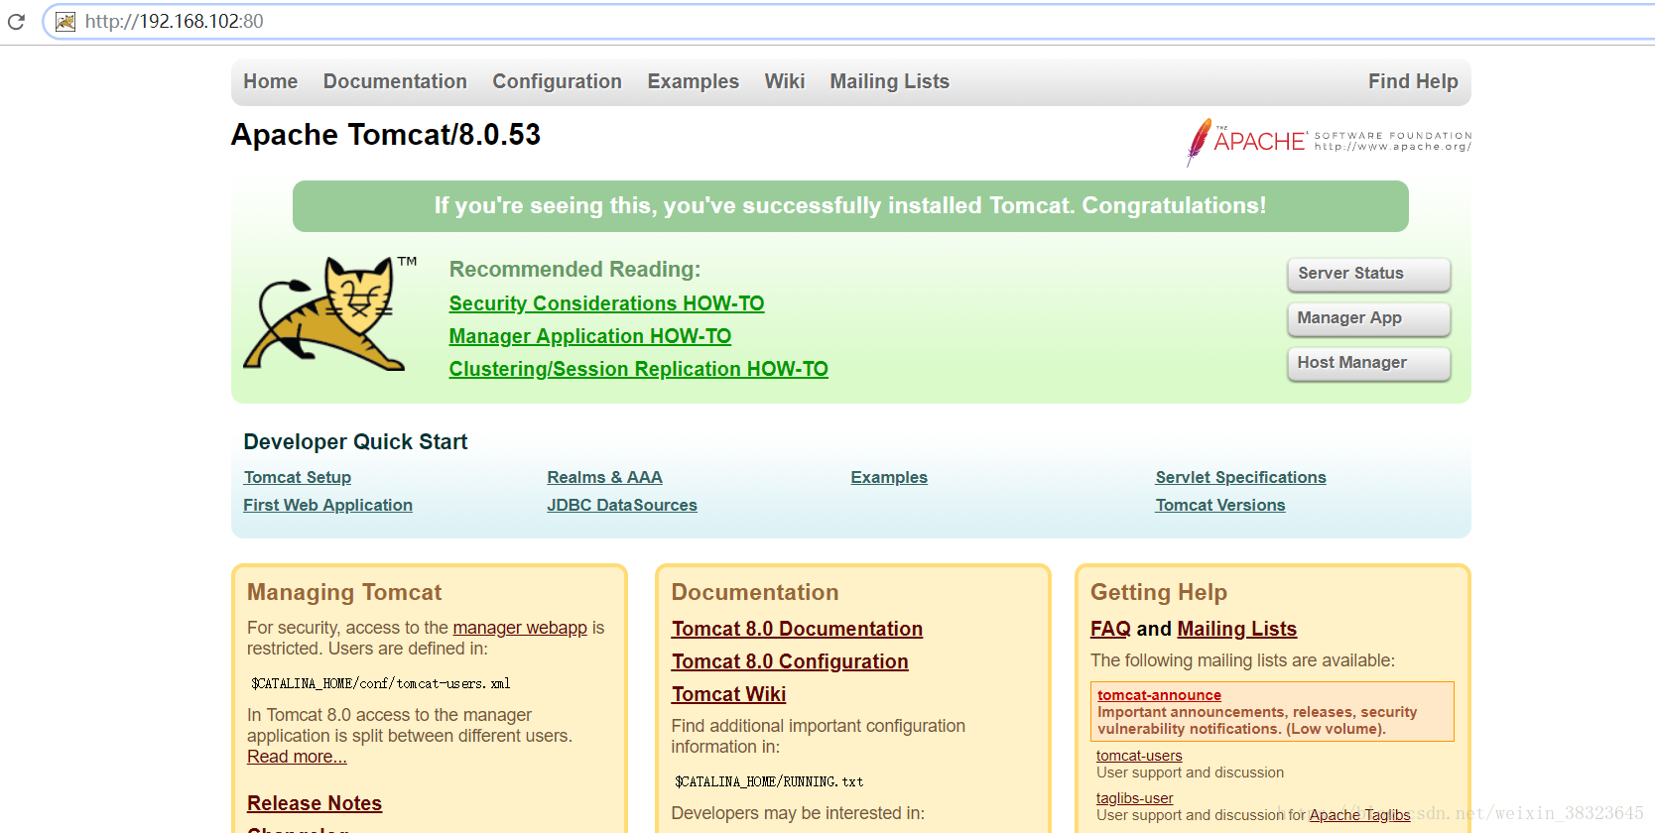Open the Tomcat Wiki link
Viewport: 1655px width, 833px height.
728,694
